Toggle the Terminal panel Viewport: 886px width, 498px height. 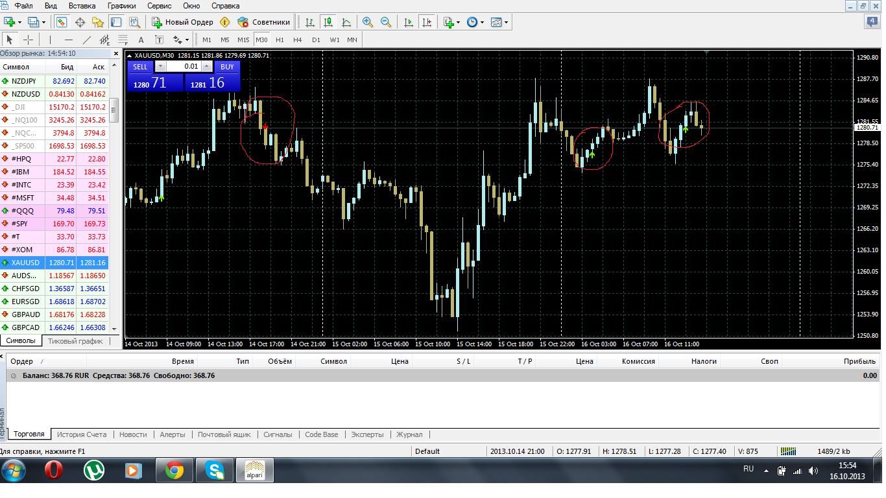116,22
